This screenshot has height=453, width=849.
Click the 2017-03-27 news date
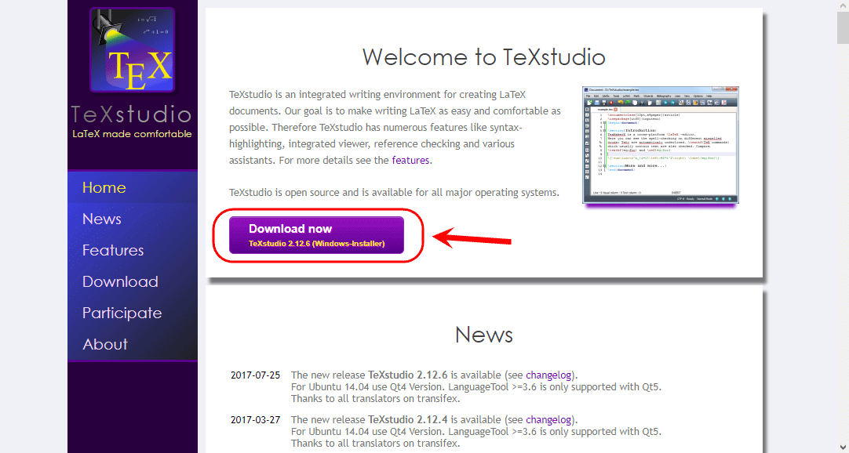click(x=256, y=419)
